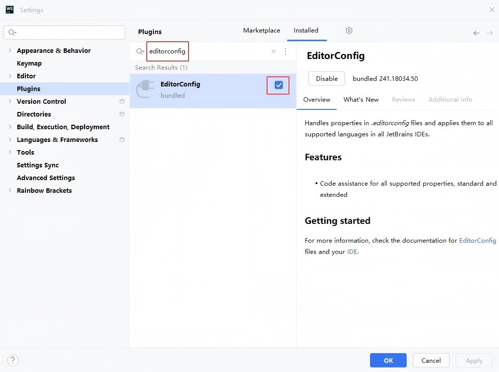Viewport: 499px width, 372px height.
Task: Uncheck the EditorConfig plugin checkbox
Action: pos(278,85)
